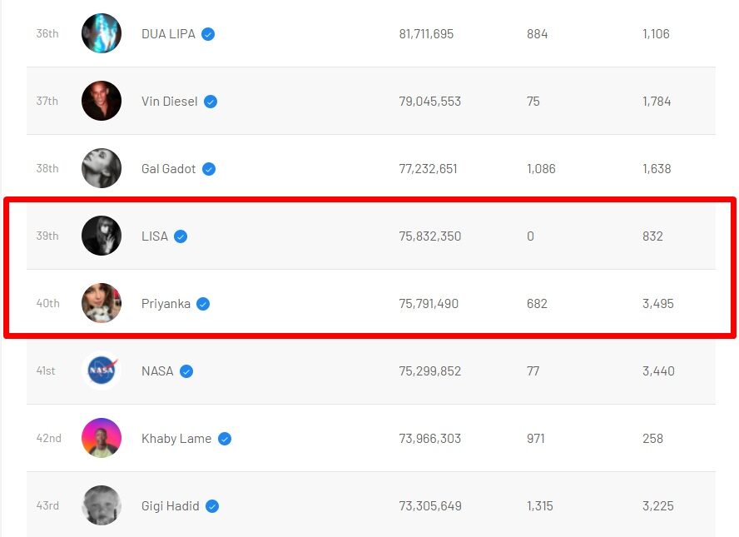
Task: Click Gigi Hadid's profile photo
Action: [102, 505]
